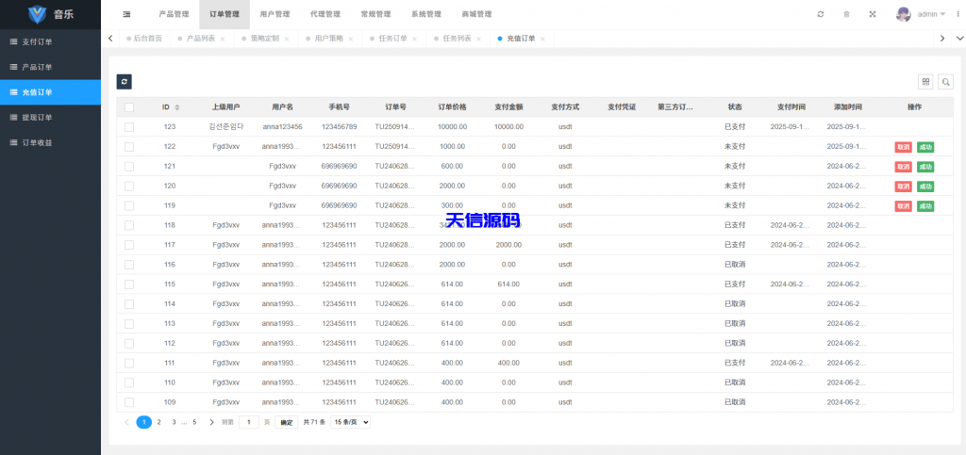This screenshot has height=455, width=966.
Task: Check the row checkbox for ID 109
Action: 128,402
